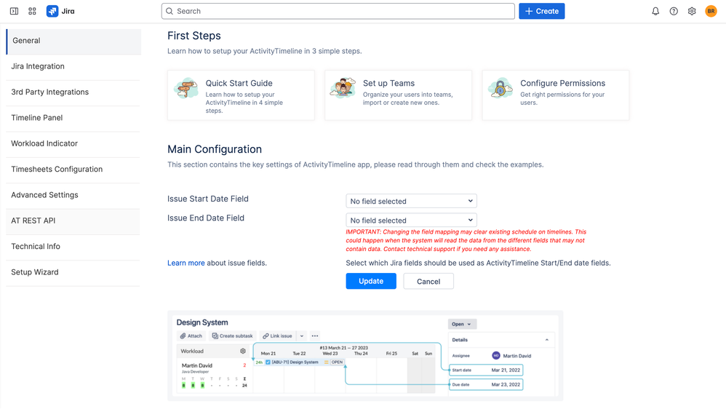Click the Start date field in preview
This screenshot has width=726, height=409.
tap(486, 370)
